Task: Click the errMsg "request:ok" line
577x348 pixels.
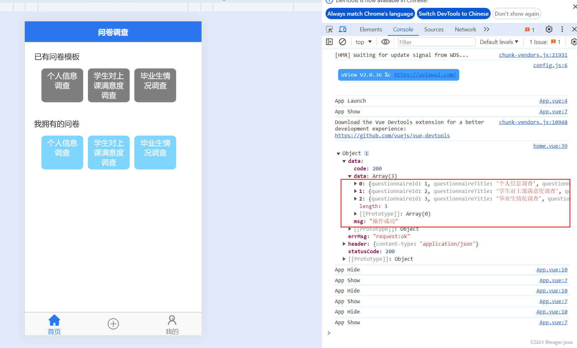Action: coord(379,236)
